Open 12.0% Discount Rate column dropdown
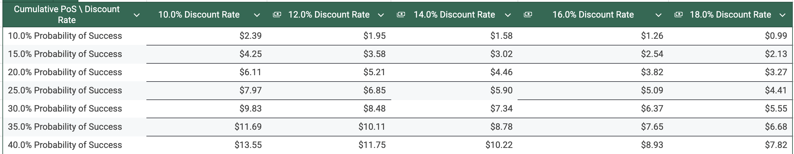Viewport: 794px width, 154px height. tap(381, 15)
